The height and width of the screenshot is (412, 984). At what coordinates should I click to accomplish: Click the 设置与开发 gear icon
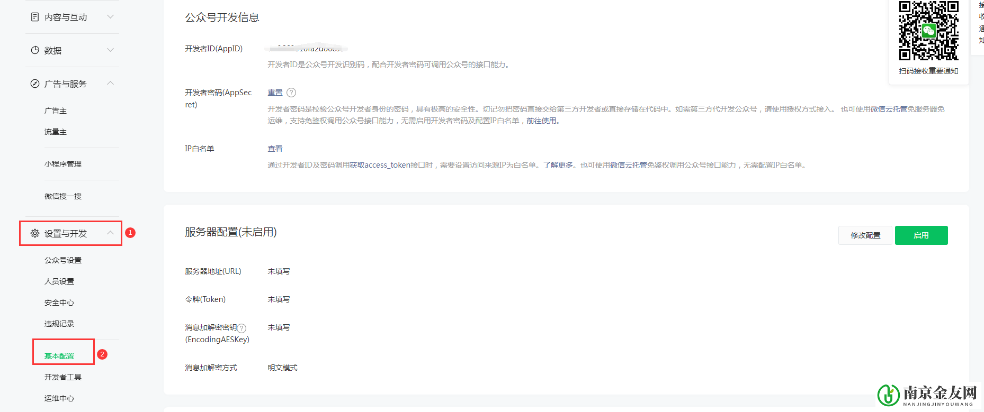35,233
